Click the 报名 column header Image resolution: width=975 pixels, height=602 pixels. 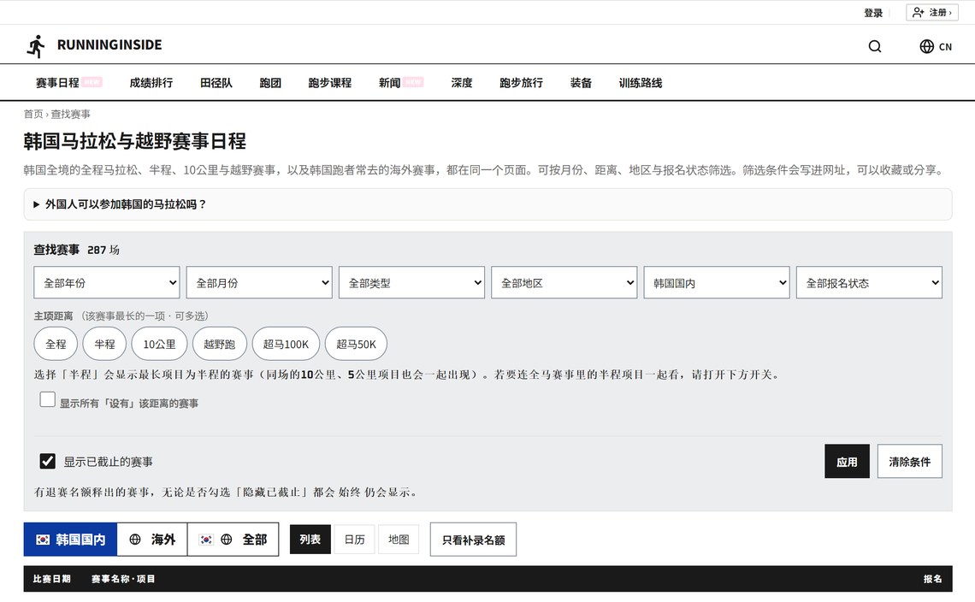(x=933, y=579)
